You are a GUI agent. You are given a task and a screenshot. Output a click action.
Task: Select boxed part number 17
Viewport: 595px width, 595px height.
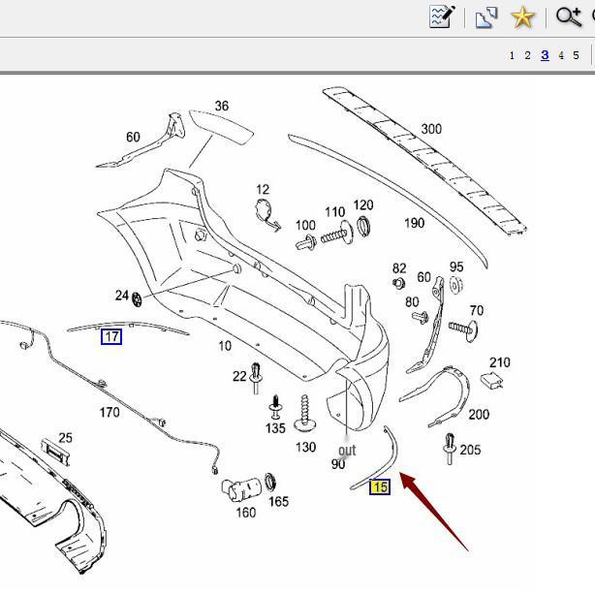(111, 336)
